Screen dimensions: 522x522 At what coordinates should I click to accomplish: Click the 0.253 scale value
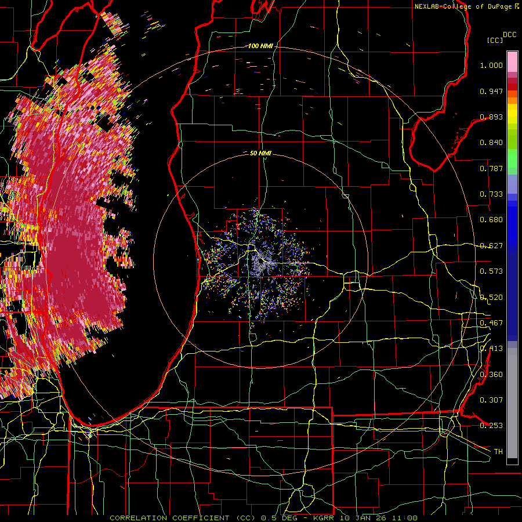coord(491,426)
